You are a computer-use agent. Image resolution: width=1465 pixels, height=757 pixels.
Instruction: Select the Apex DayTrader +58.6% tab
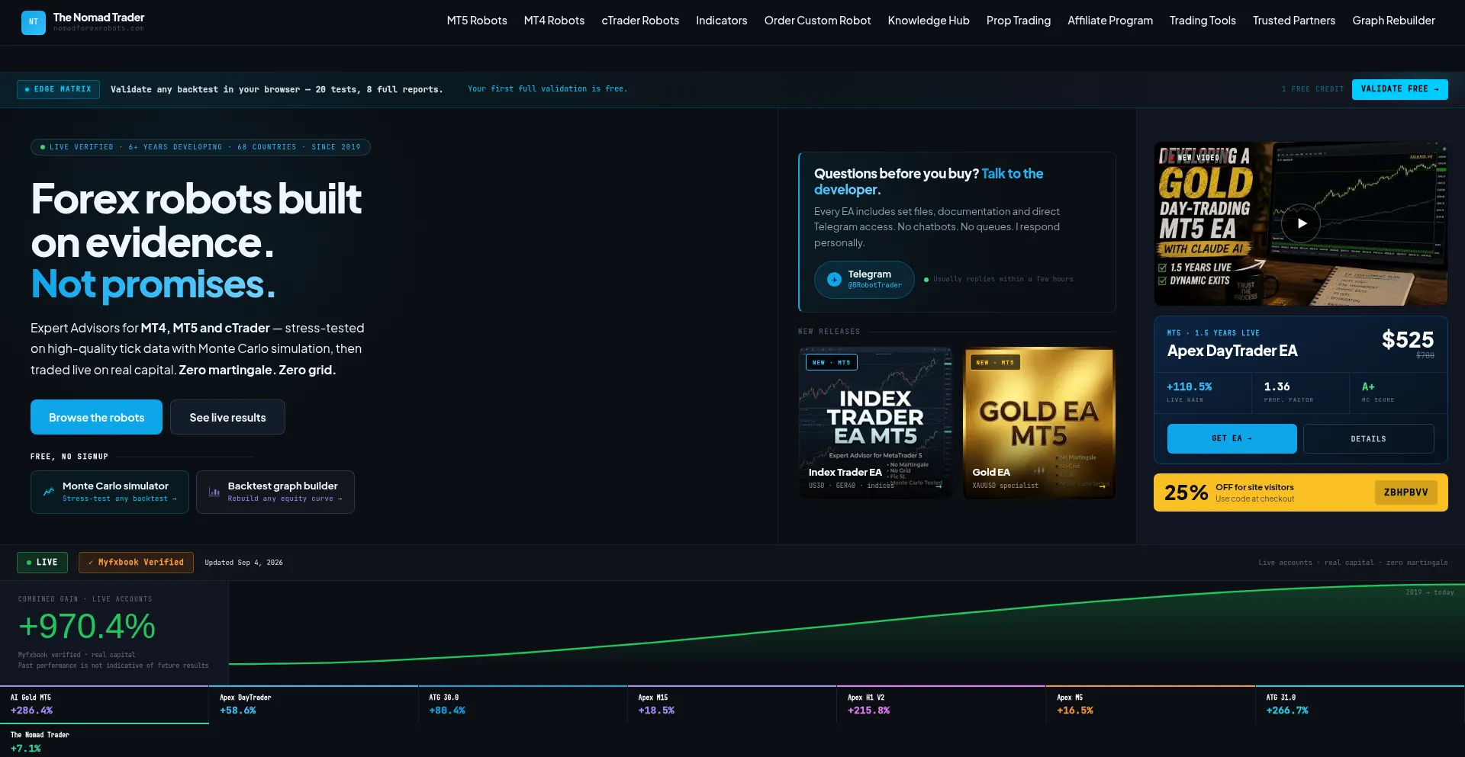314,704
